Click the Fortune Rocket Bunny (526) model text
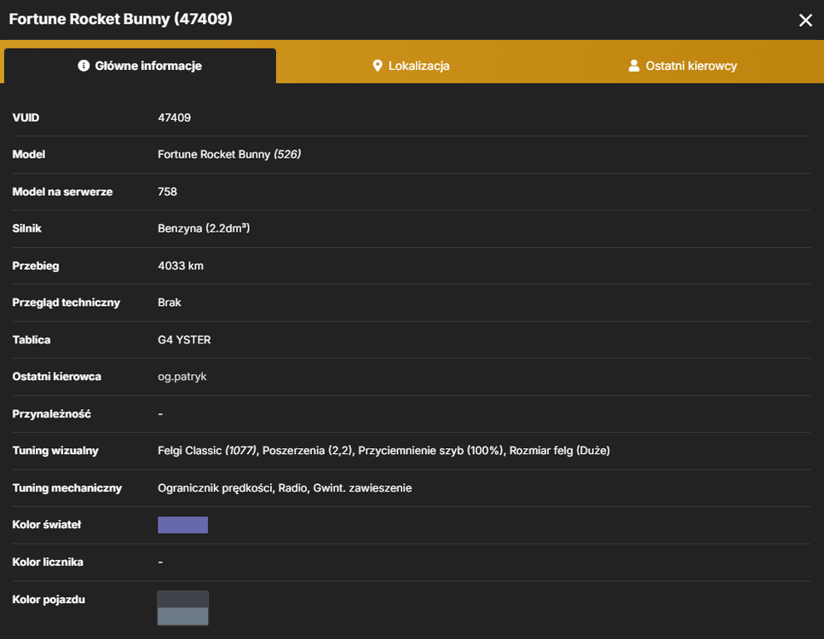 (x=229, y=154)
